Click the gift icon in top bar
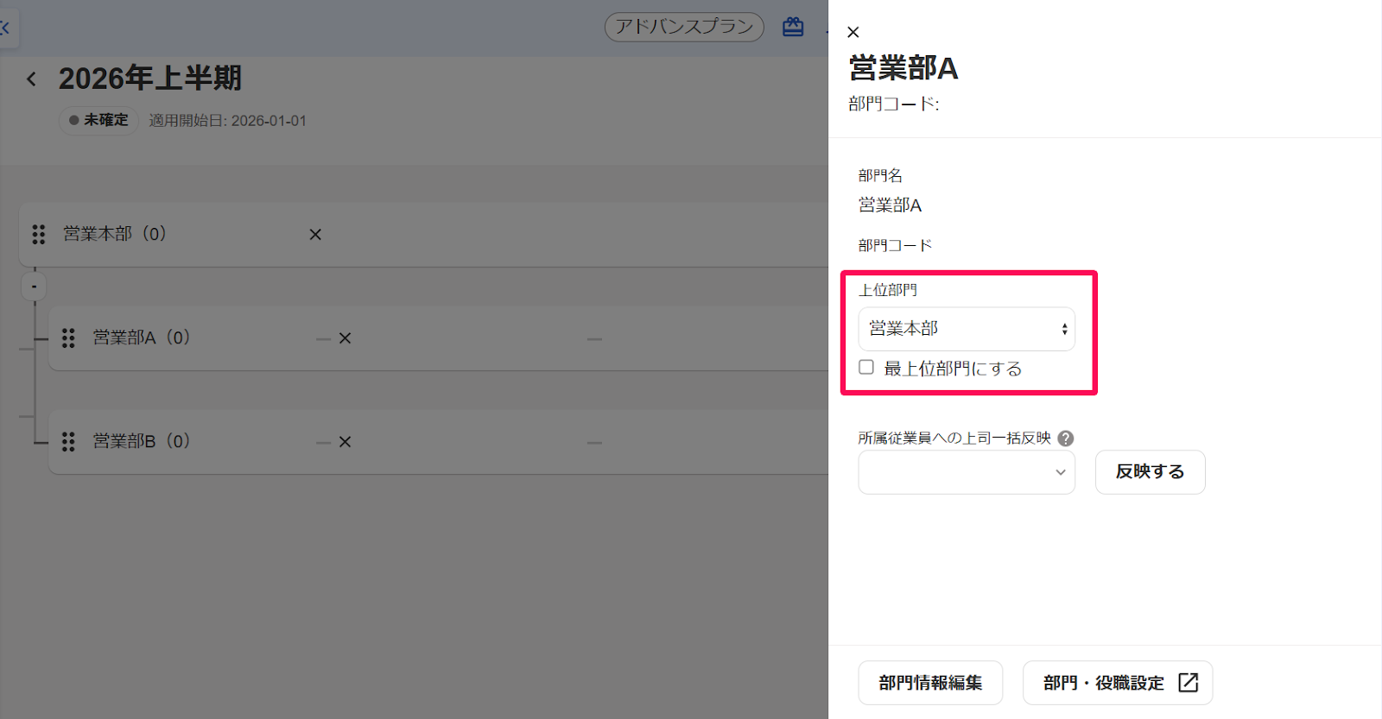Image resolution: width=1382 pixels, height=719 pixels. click(793, 28)
